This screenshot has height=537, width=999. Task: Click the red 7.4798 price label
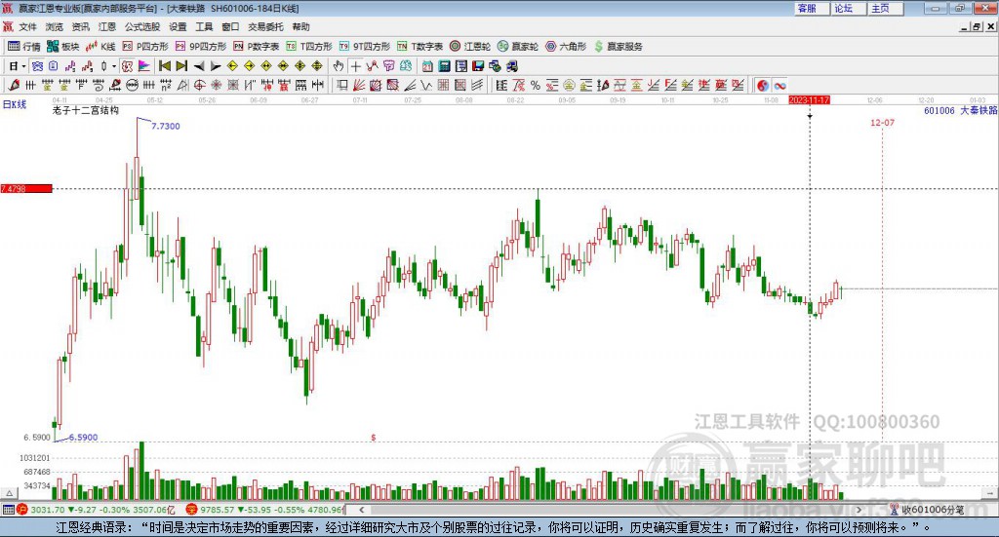tap(26, 188)
